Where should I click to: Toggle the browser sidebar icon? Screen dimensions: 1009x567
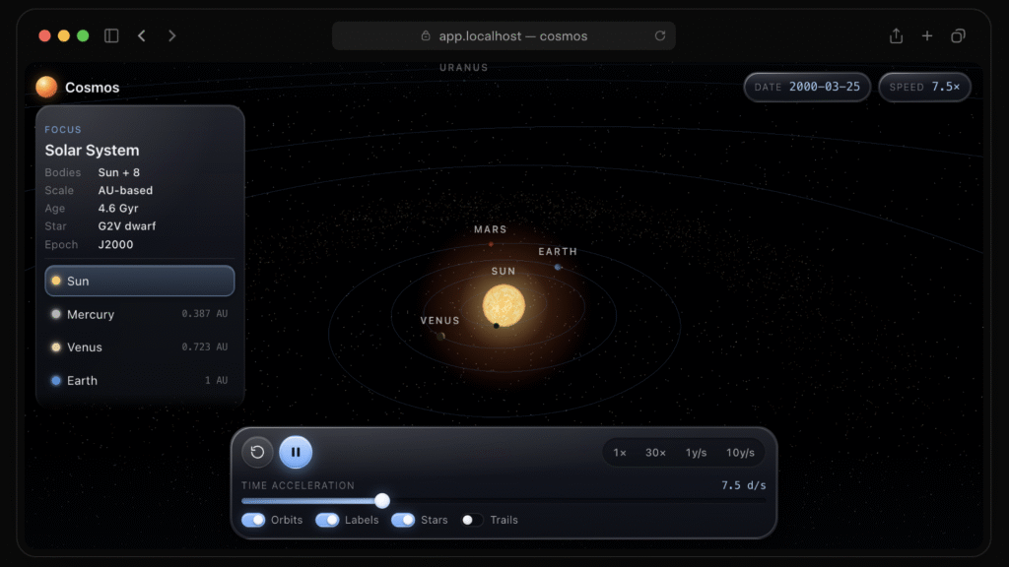(111, 36)
